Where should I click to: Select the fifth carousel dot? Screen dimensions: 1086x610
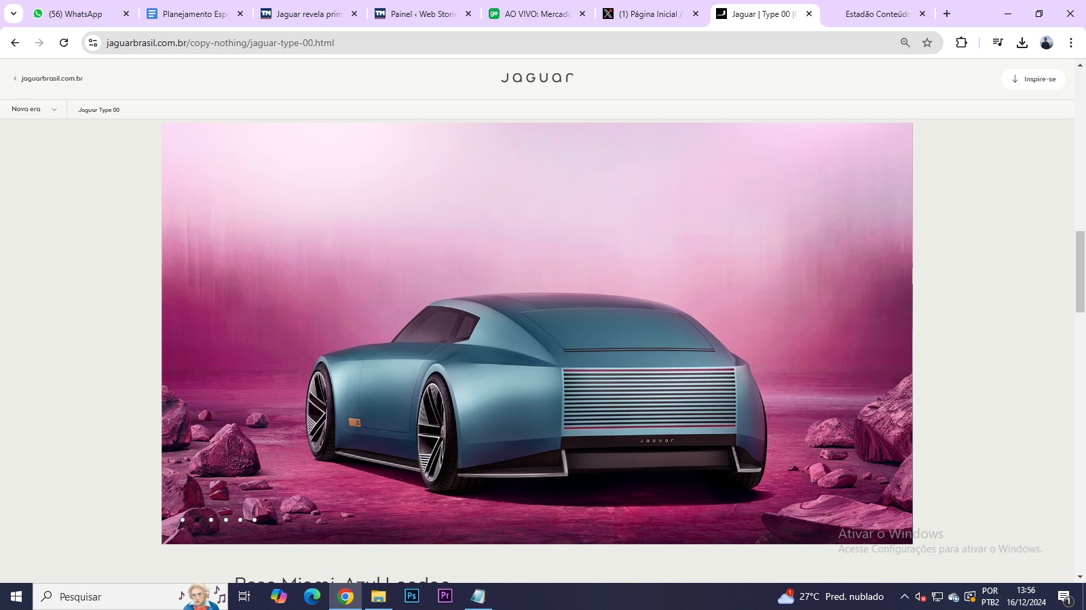click(240, 520)
